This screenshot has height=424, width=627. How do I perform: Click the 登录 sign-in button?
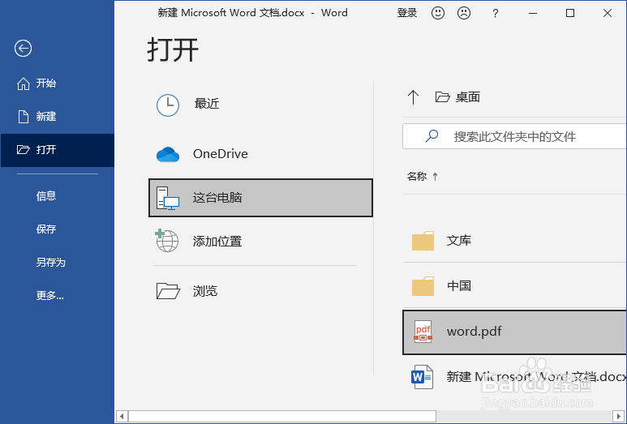point(407,13)
